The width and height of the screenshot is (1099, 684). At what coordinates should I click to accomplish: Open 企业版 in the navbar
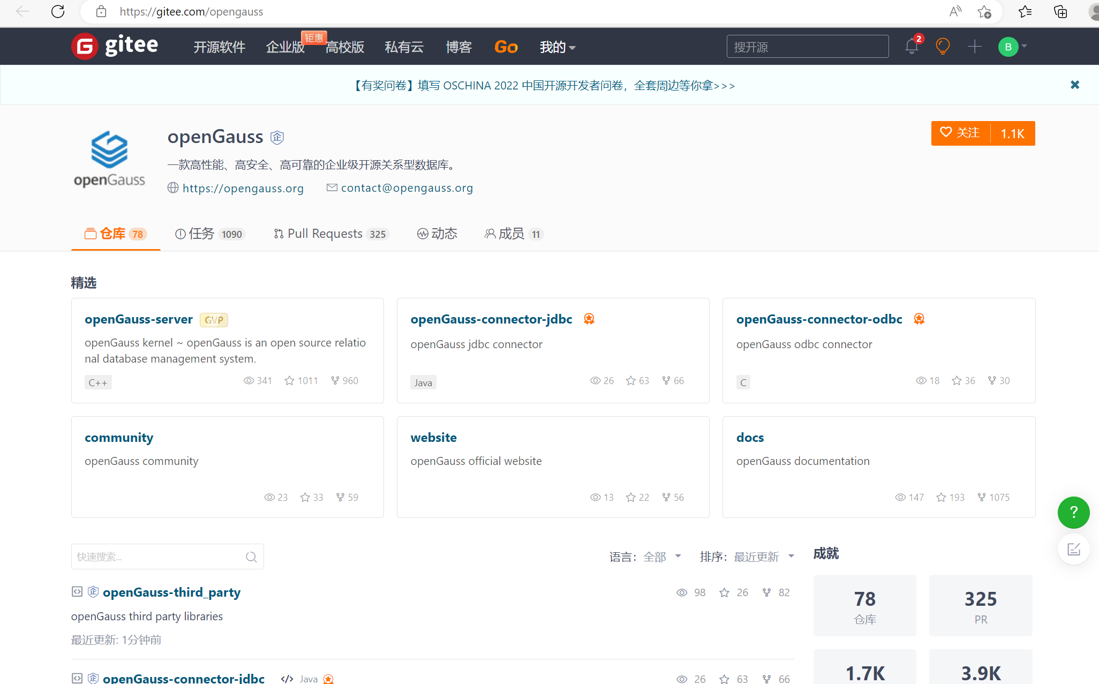point(285,47)
